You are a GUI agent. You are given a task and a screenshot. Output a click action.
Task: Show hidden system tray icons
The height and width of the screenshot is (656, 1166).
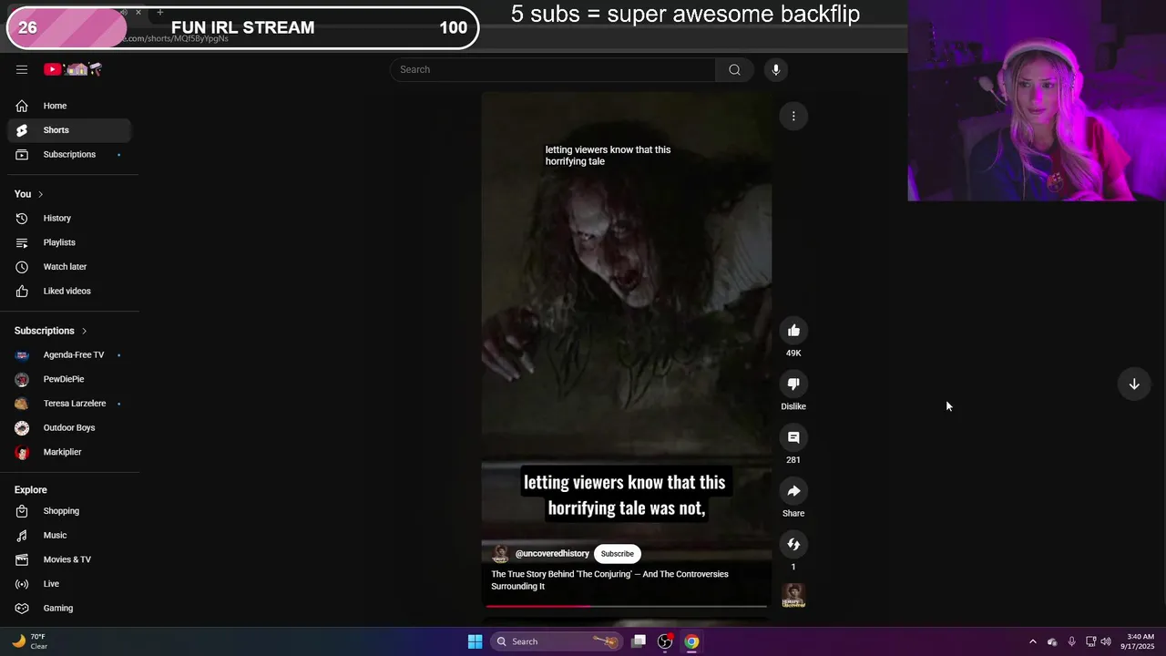pos(1032,641)
